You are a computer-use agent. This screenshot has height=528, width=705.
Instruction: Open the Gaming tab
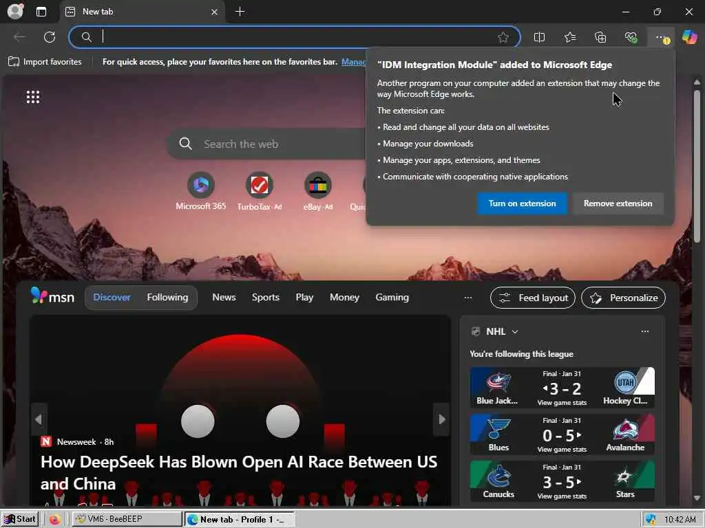392,297
